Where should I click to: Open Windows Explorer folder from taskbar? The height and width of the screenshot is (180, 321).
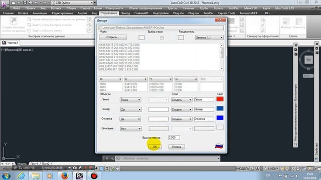[36, 175]
